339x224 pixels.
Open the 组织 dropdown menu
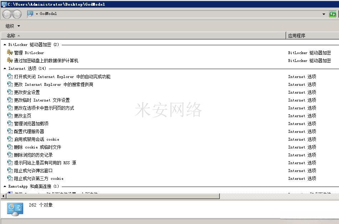[x=12, y=26]
